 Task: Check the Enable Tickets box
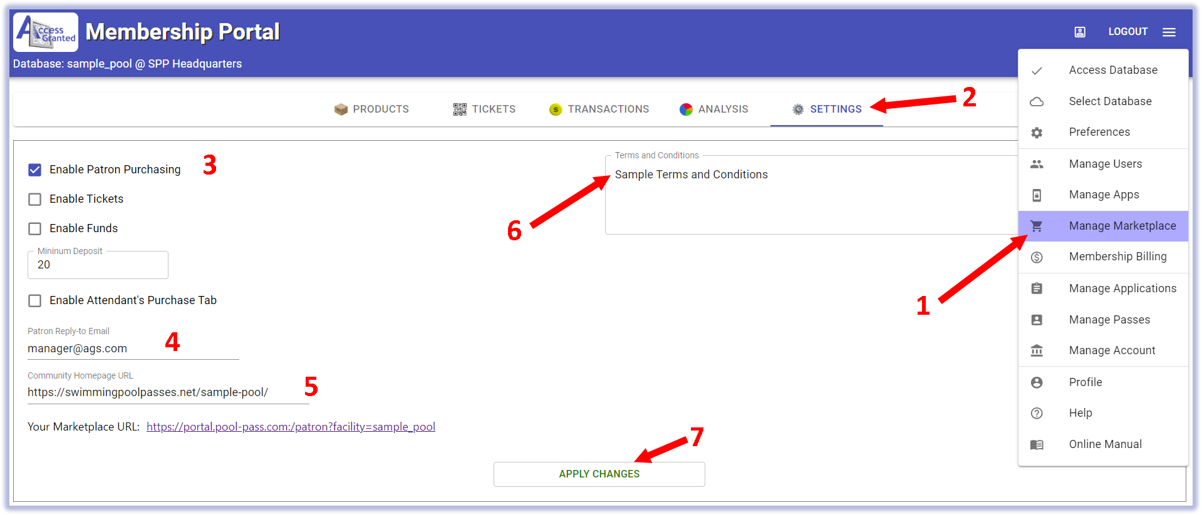click(x=35, y=199)
